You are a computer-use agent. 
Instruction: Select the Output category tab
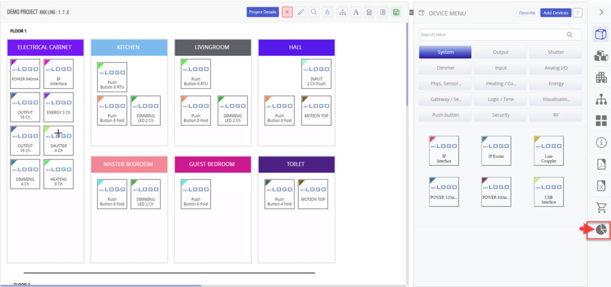tap(501, 52)
